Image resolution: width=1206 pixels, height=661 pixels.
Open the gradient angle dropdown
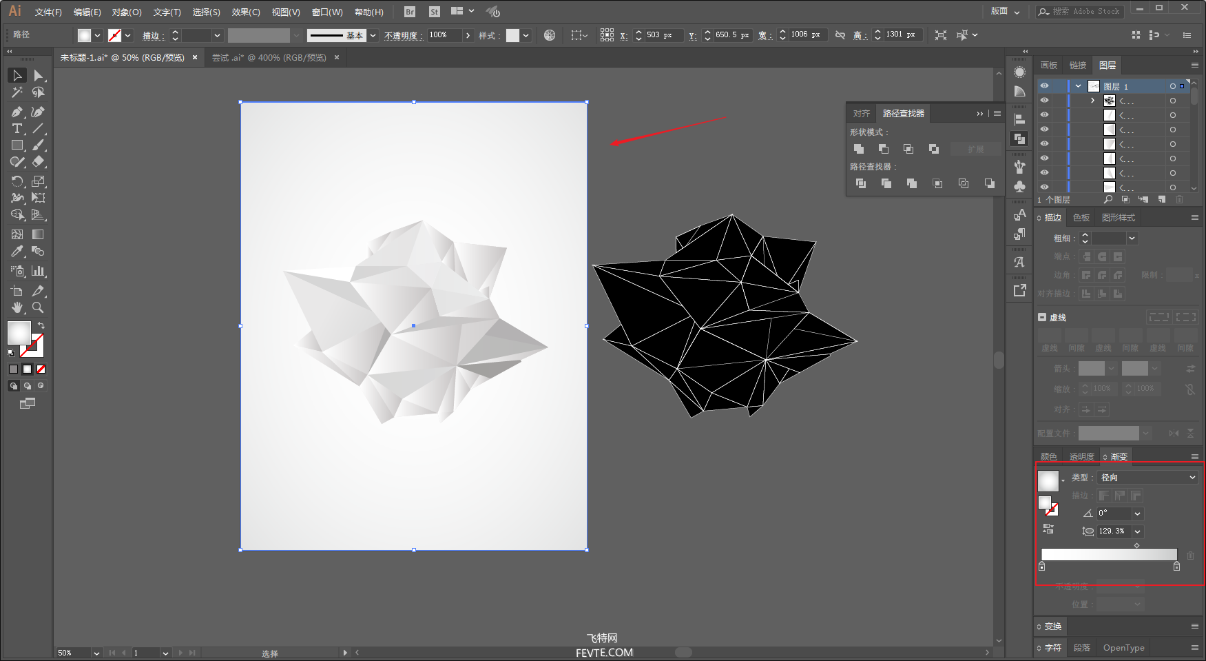[x=1138, y=513]
